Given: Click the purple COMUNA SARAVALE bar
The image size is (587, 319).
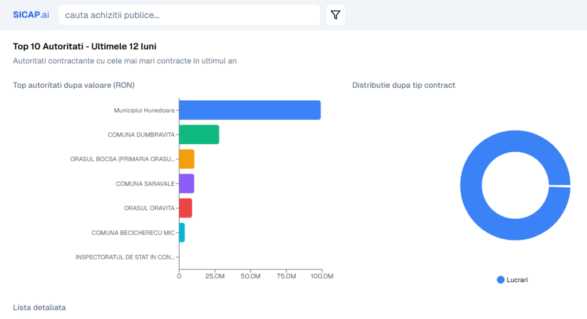Looking at the screenshot, I should [186, 183].
